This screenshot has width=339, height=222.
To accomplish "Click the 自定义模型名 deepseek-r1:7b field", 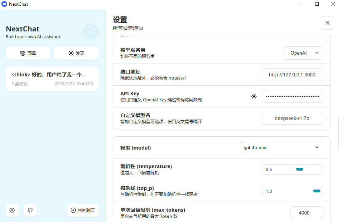I will (x=292, y=118).
